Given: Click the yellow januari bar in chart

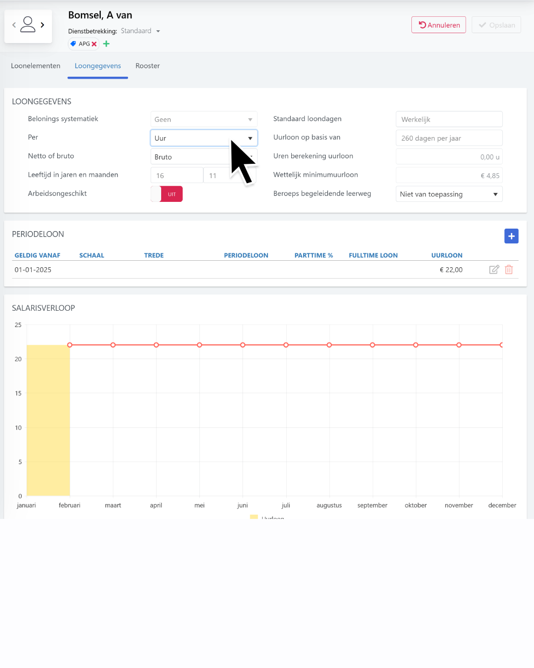Looking at the screenshot, I should (48, 421).
